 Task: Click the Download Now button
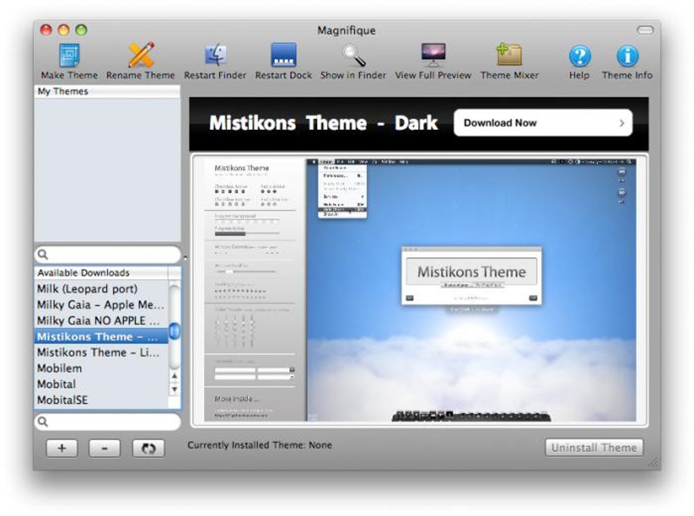point(543,122)
